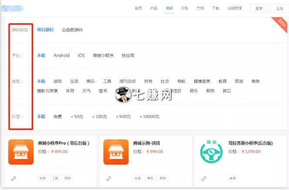Screen dimensions: 289x190
Task: Filter type by 旅游
Action: tap(239, 81)
